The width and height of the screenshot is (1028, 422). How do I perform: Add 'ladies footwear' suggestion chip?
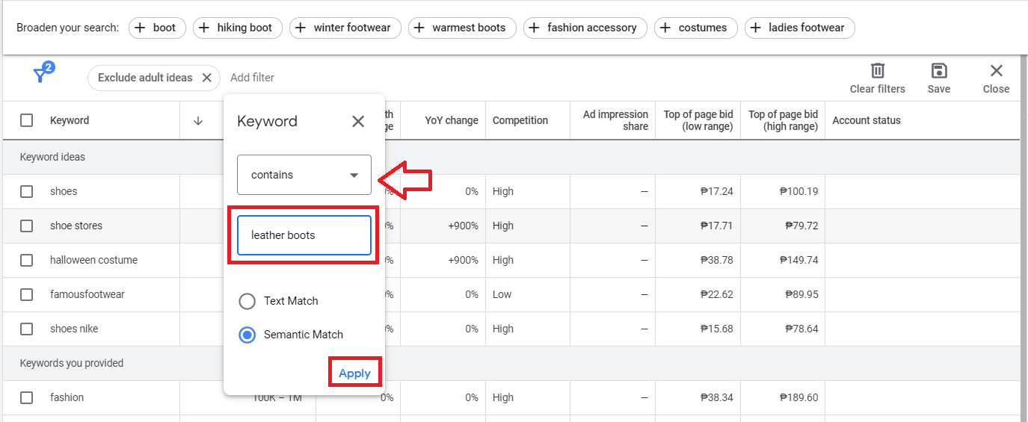pyautogui.click(x=800, y=28)
